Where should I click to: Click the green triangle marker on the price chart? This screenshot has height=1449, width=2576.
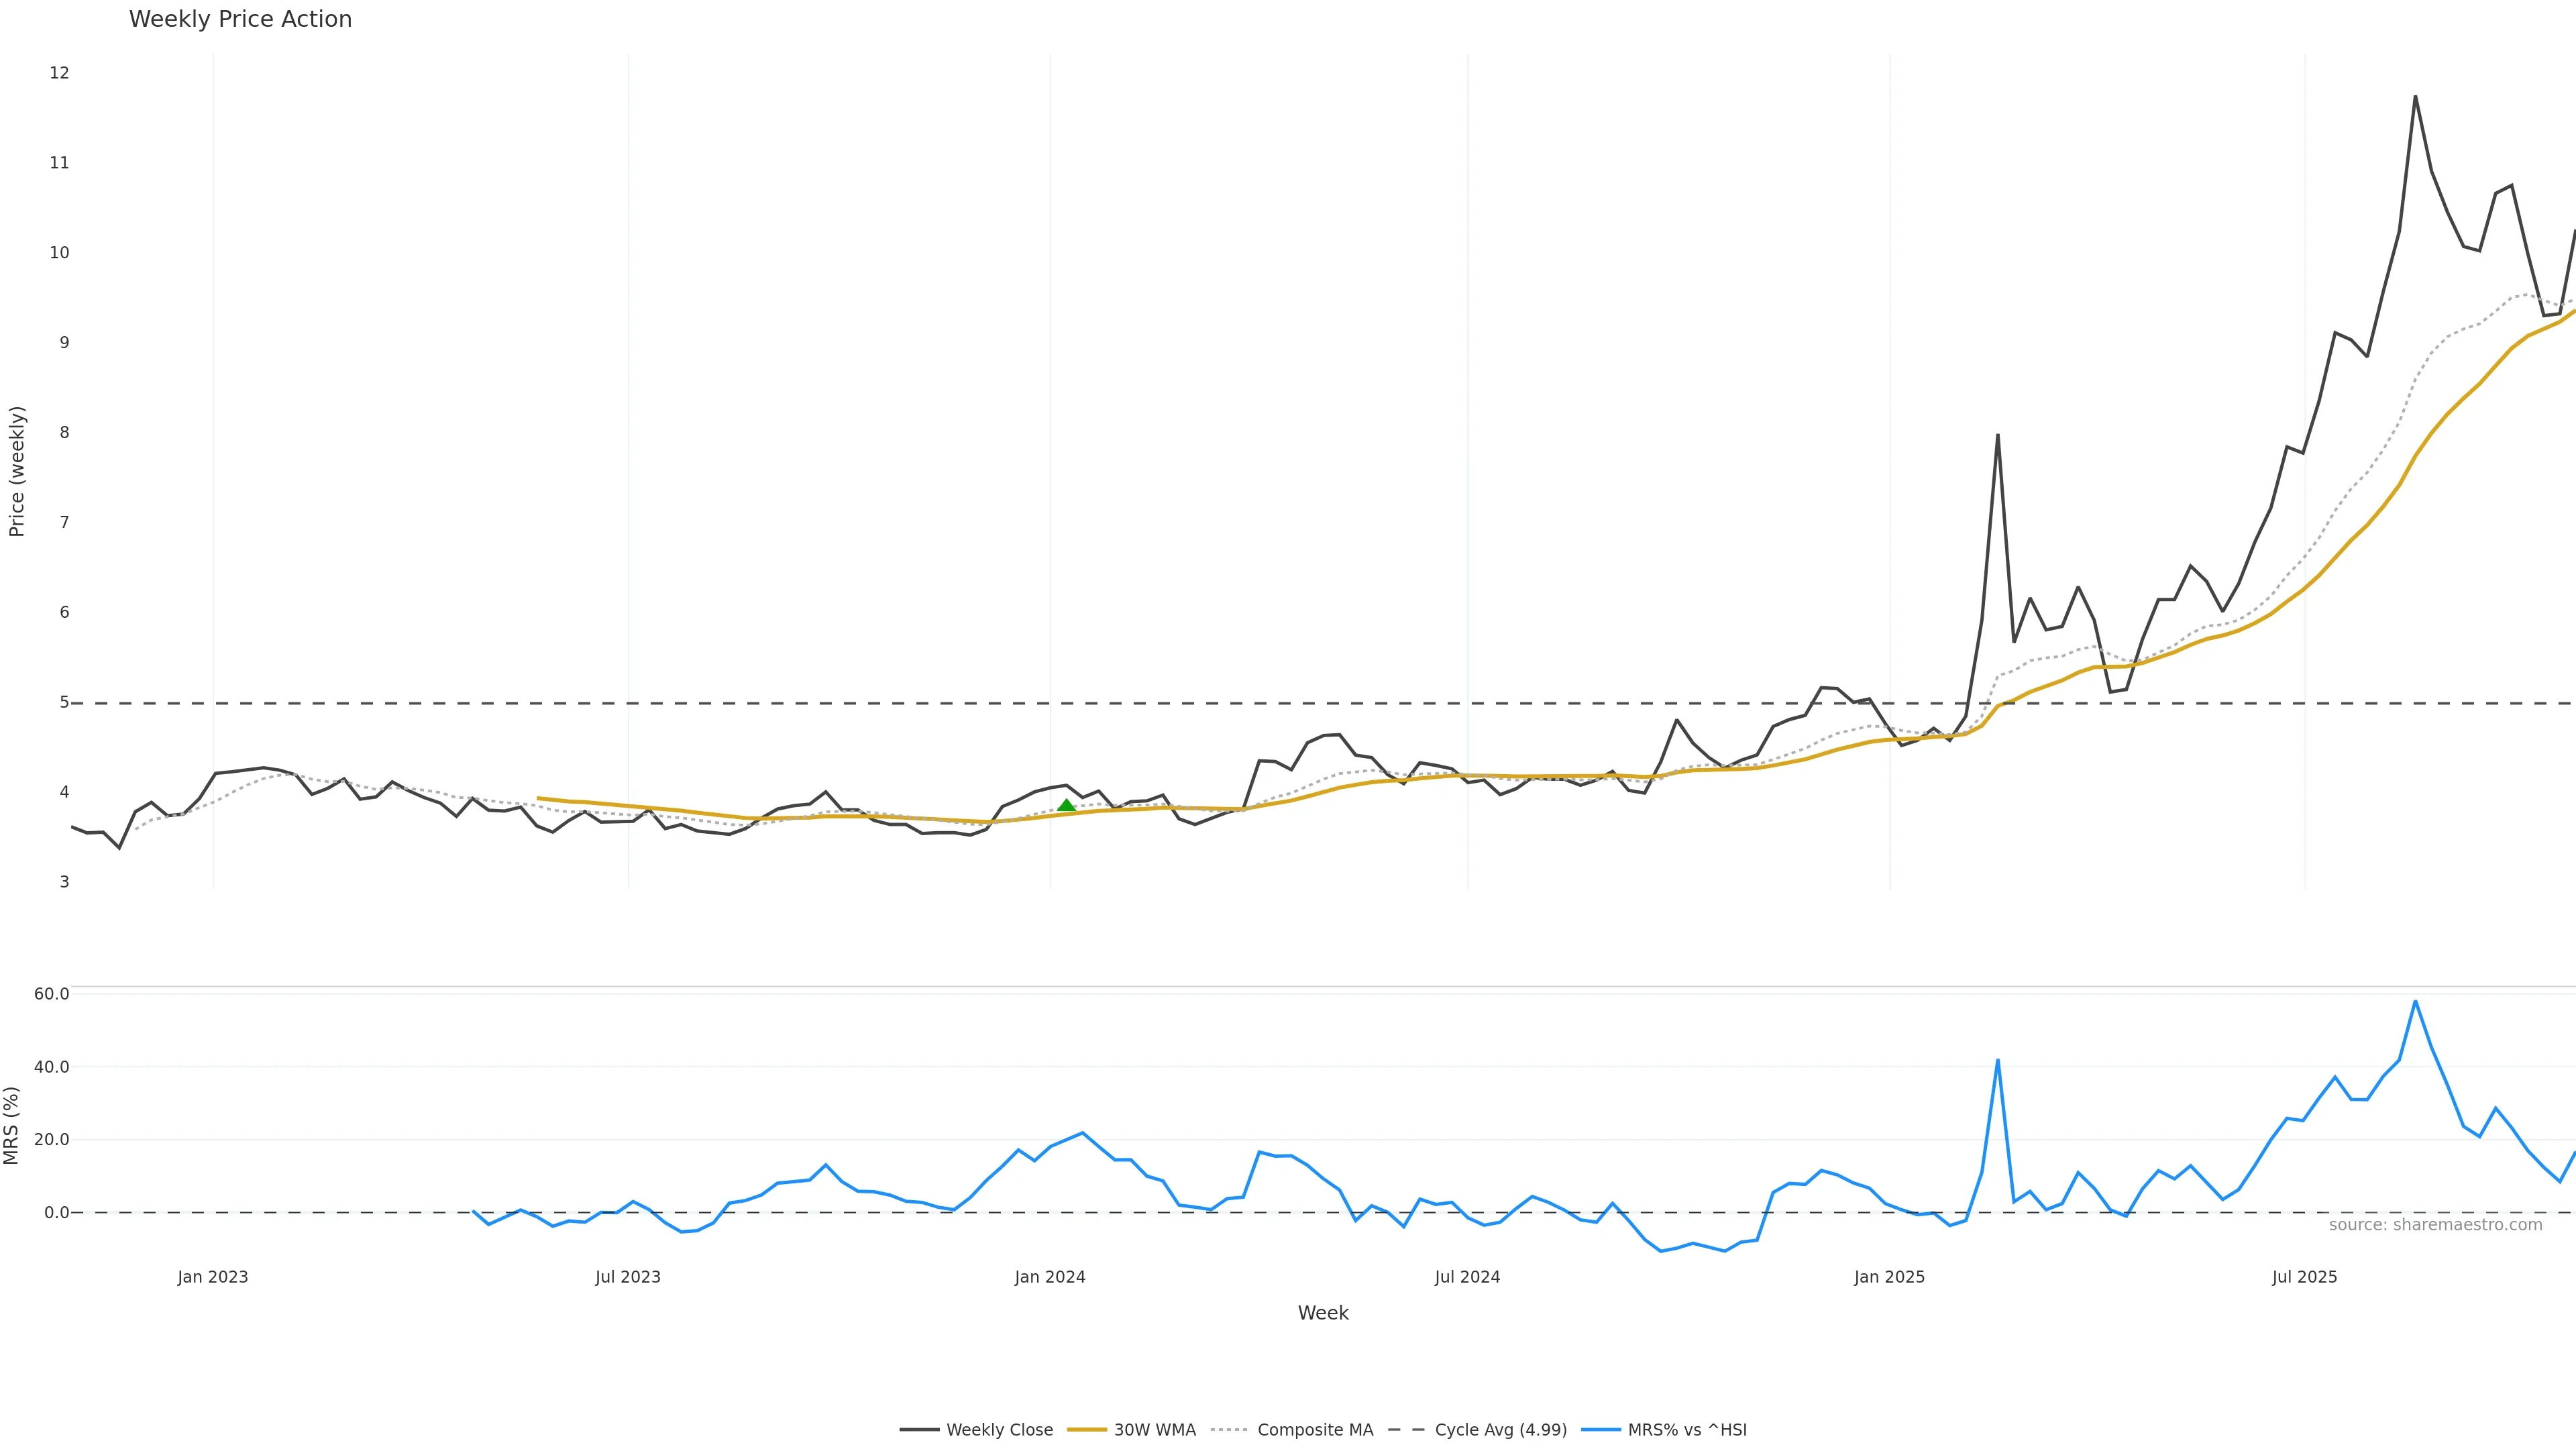(x=1066, y=806)
